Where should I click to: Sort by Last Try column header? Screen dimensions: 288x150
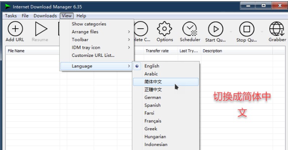189,51
